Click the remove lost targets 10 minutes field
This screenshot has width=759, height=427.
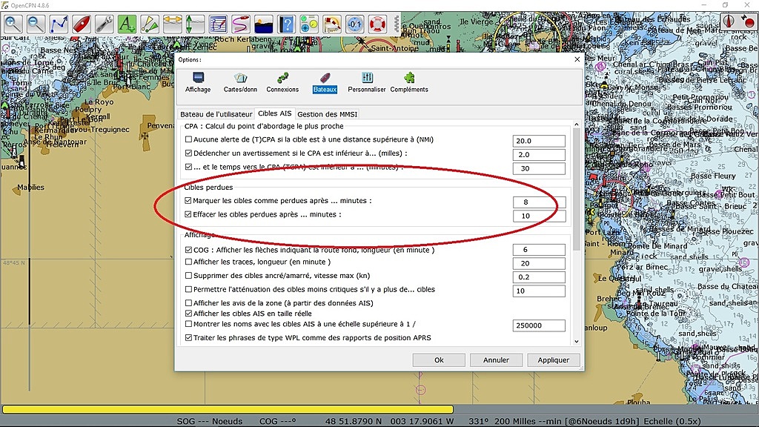pos(539,216)
